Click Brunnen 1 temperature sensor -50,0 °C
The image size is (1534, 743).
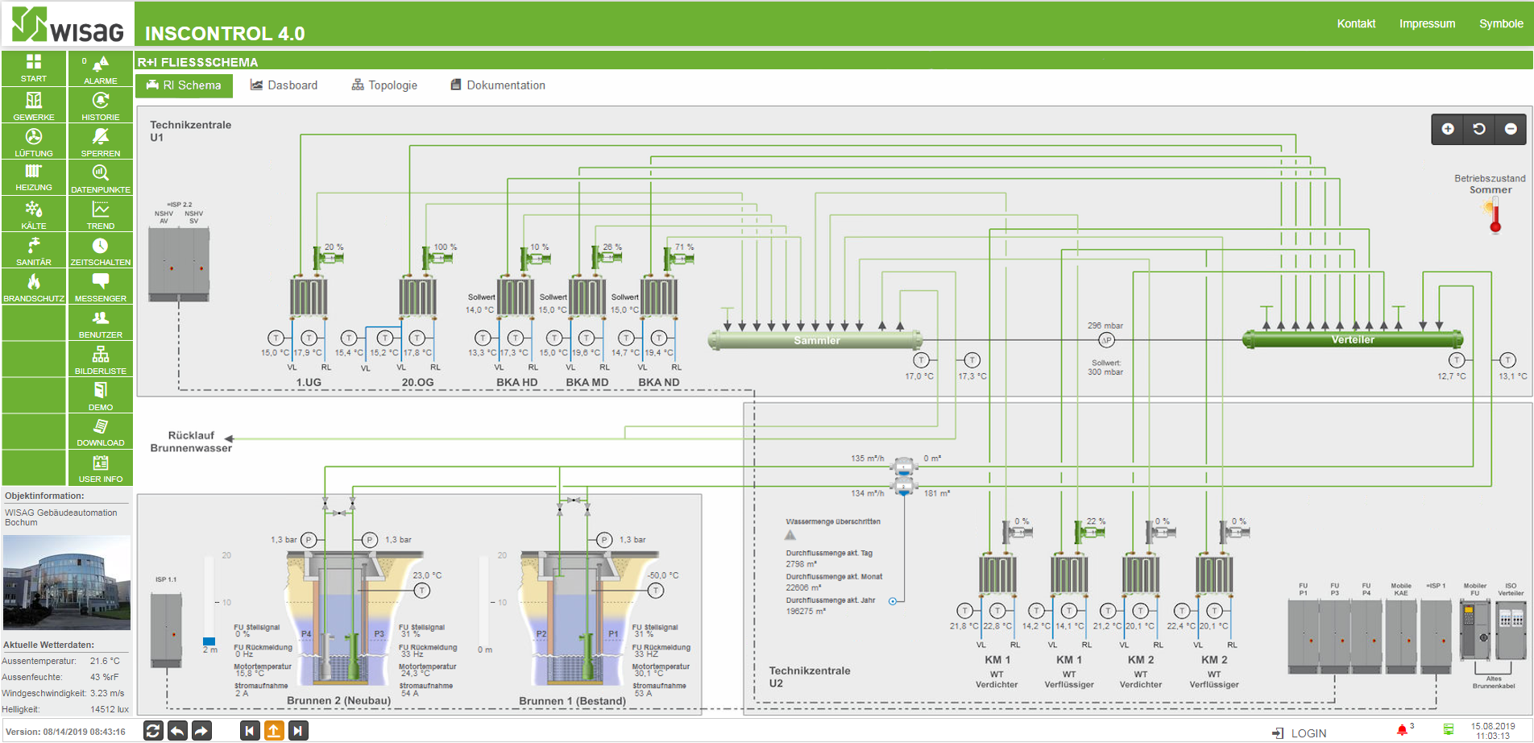click(656, 591)
